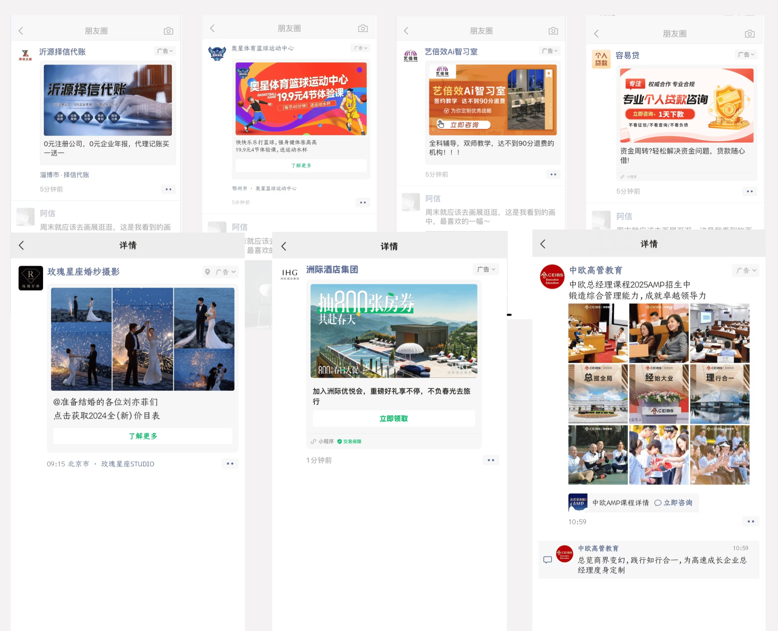
Task: Tap back arrow in 容易贷 screen
Action: [x=597, y=34]
